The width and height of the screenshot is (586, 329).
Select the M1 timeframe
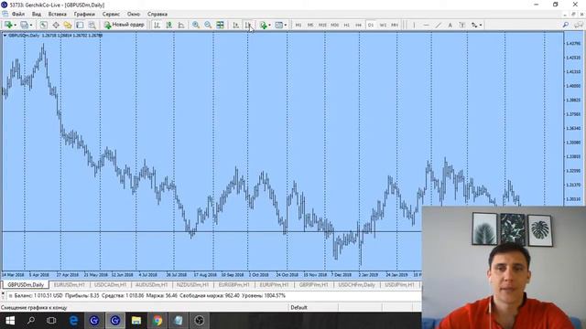point(298,25)
